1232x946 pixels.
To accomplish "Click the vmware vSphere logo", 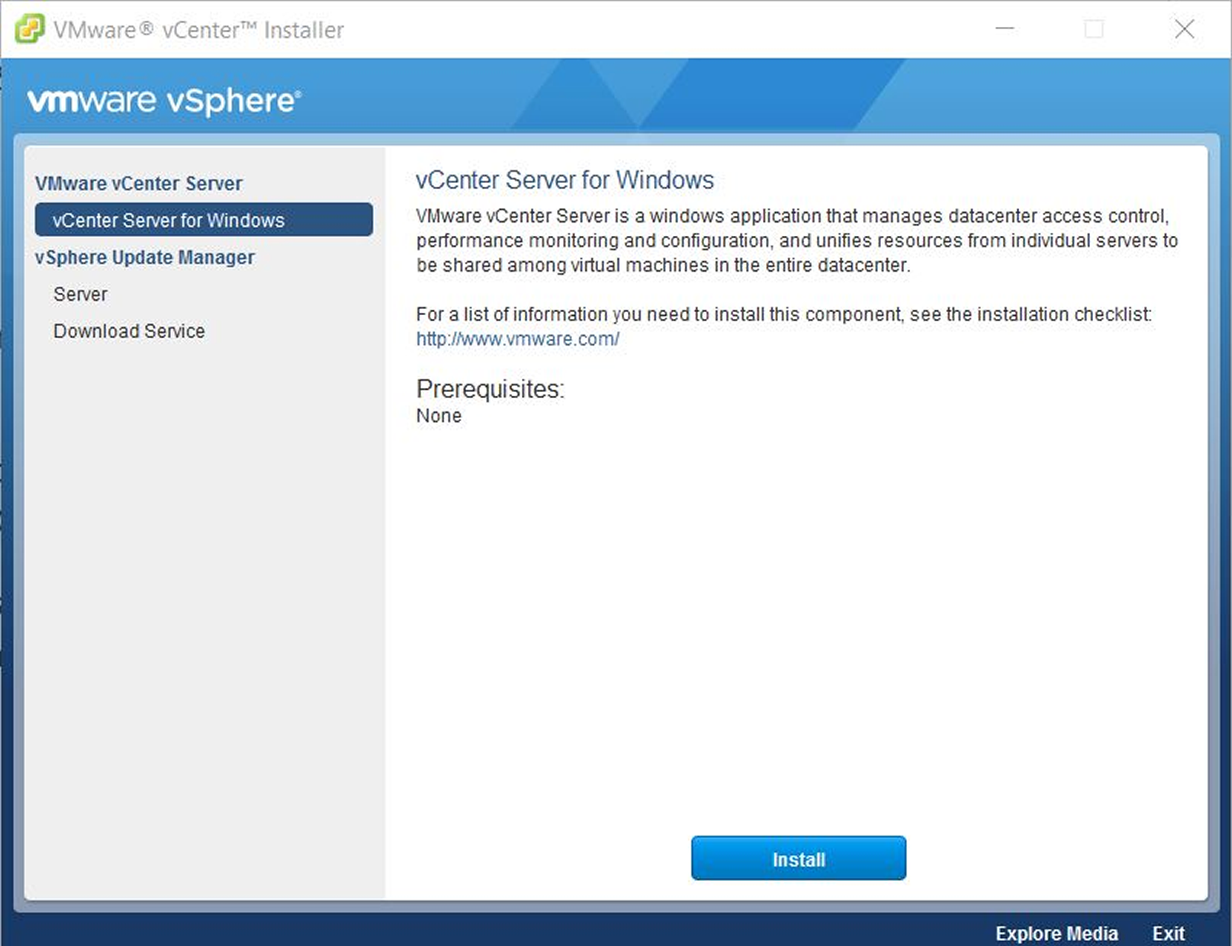I will (164, 101).
